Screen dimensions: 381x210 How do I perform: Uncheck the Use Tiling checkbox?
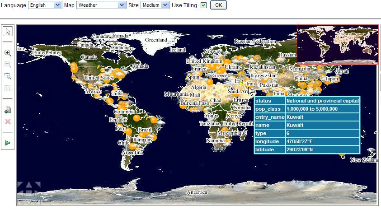pos(203,5)
